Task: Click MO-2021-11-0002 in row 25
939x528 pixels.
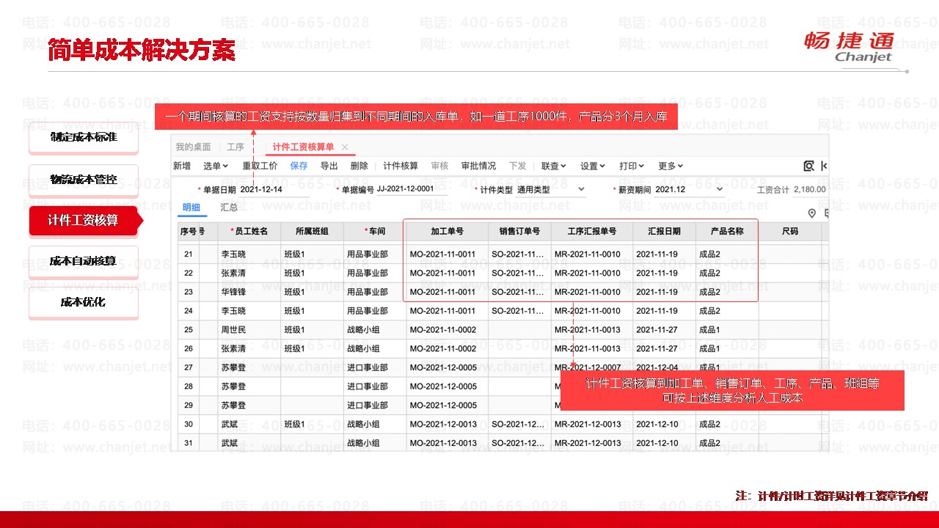Action: [443, 330]
